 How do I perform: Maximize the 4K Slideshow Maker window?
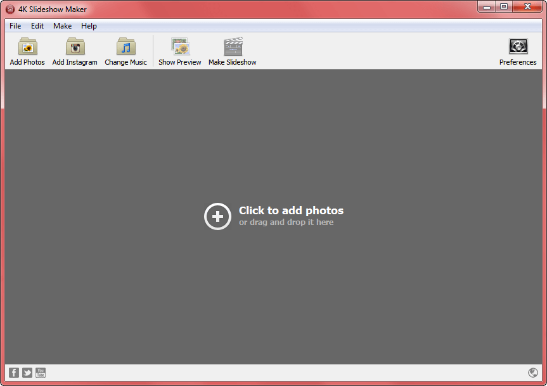(x=504, y=6)
